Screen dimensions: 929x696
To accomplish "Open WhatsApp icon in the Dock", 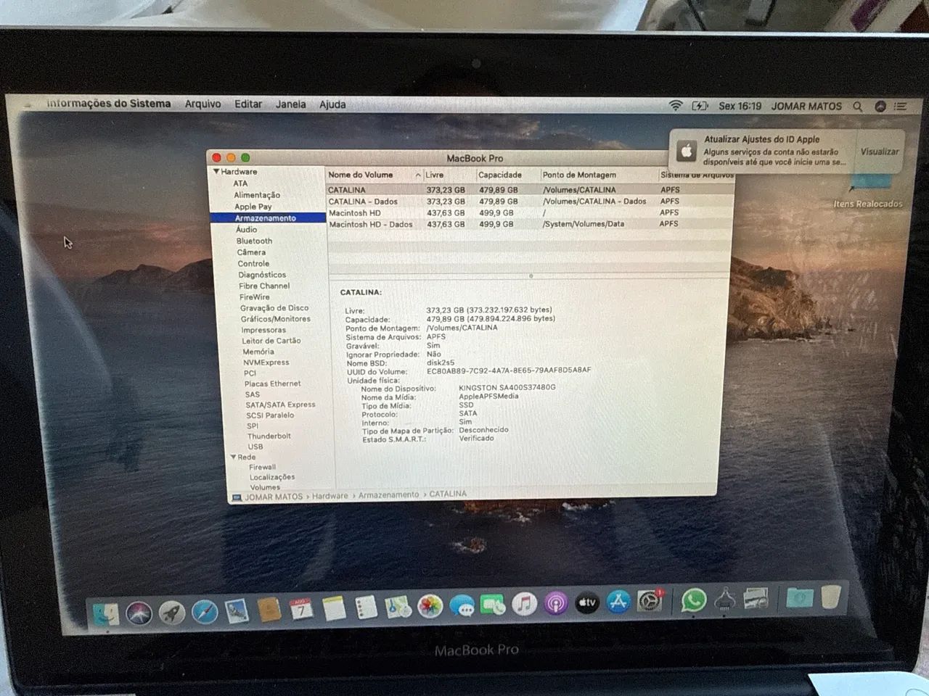I will (x=694, y=600).
